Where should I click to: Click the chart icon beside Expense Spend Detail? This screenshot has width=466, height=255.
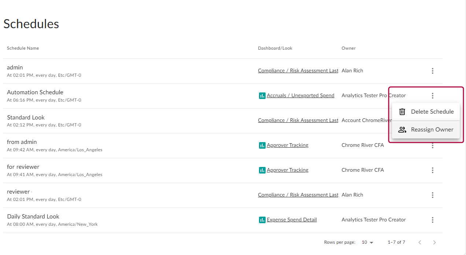coord(262,220)
